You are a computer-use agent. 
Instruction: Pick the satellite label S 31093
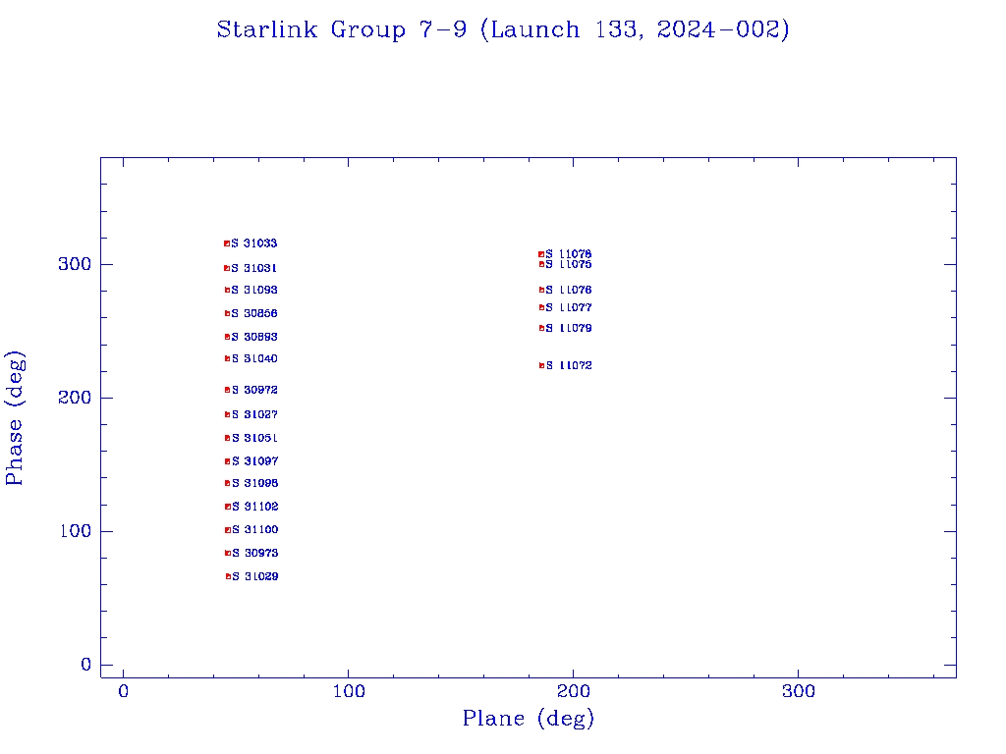pos(254,290)
